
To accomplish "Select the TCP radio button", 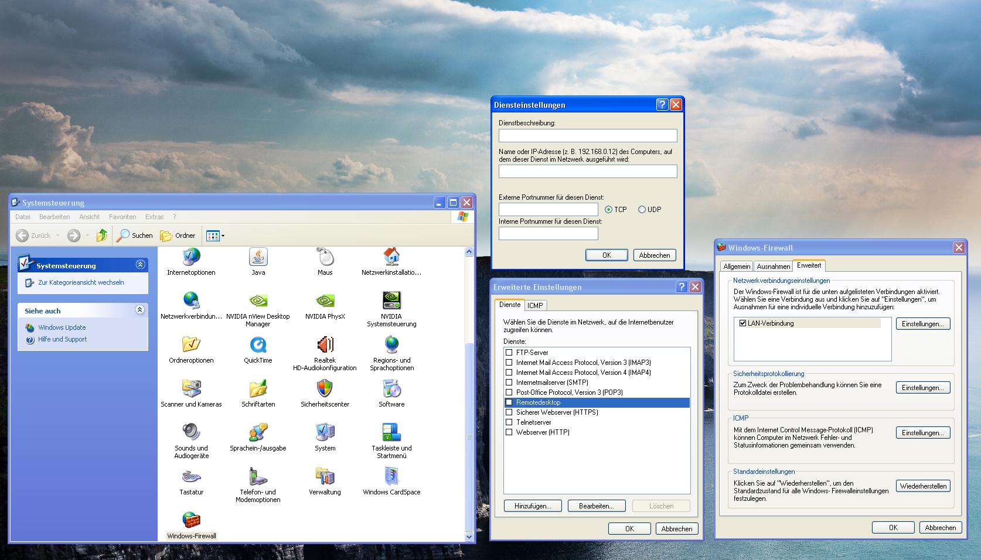I will 608,210.
